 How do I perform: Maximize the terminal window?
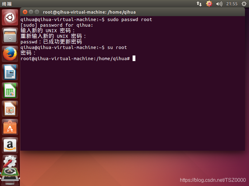(x=37, y=12)
